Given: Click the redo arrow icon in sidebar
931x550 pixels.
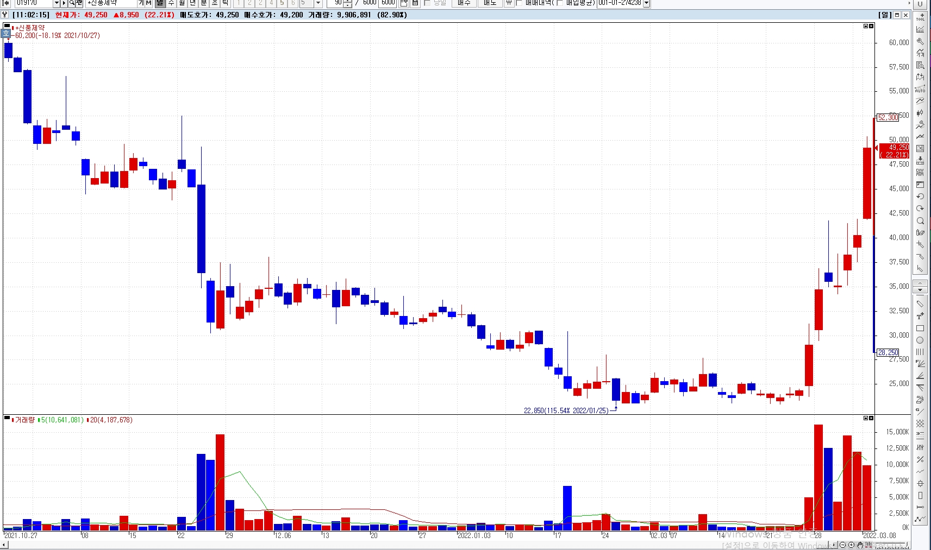Looking at the screenshot, I should point(920,208).
